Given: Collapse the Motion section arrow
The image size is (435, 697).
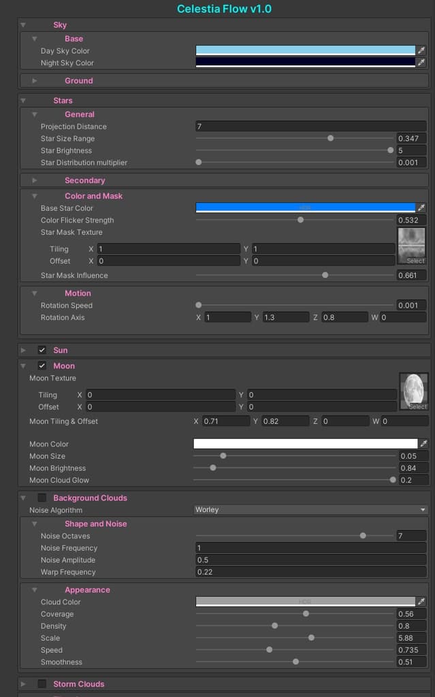Looking at the screenshot, I should coord(34,293).
